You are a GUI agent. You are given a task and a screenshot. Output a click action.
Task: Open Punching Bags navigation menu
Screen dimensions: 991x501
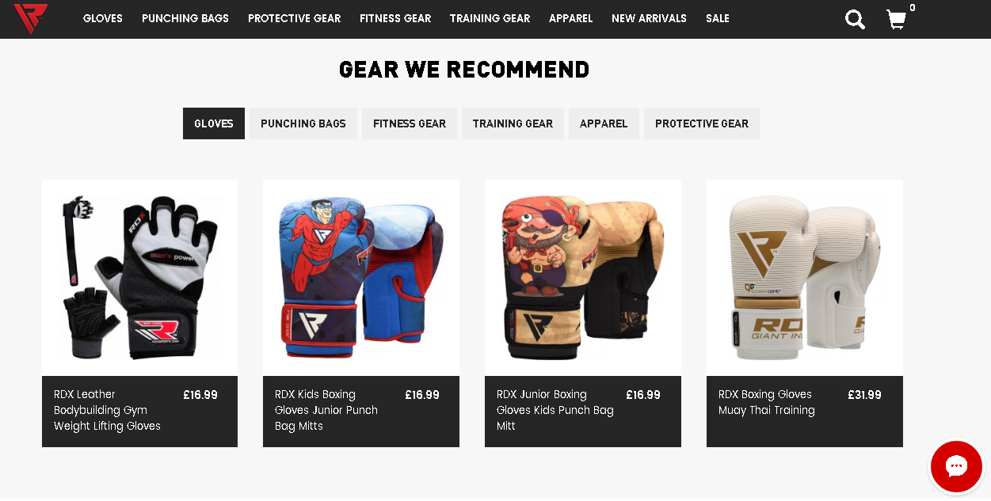click(185, 18)
